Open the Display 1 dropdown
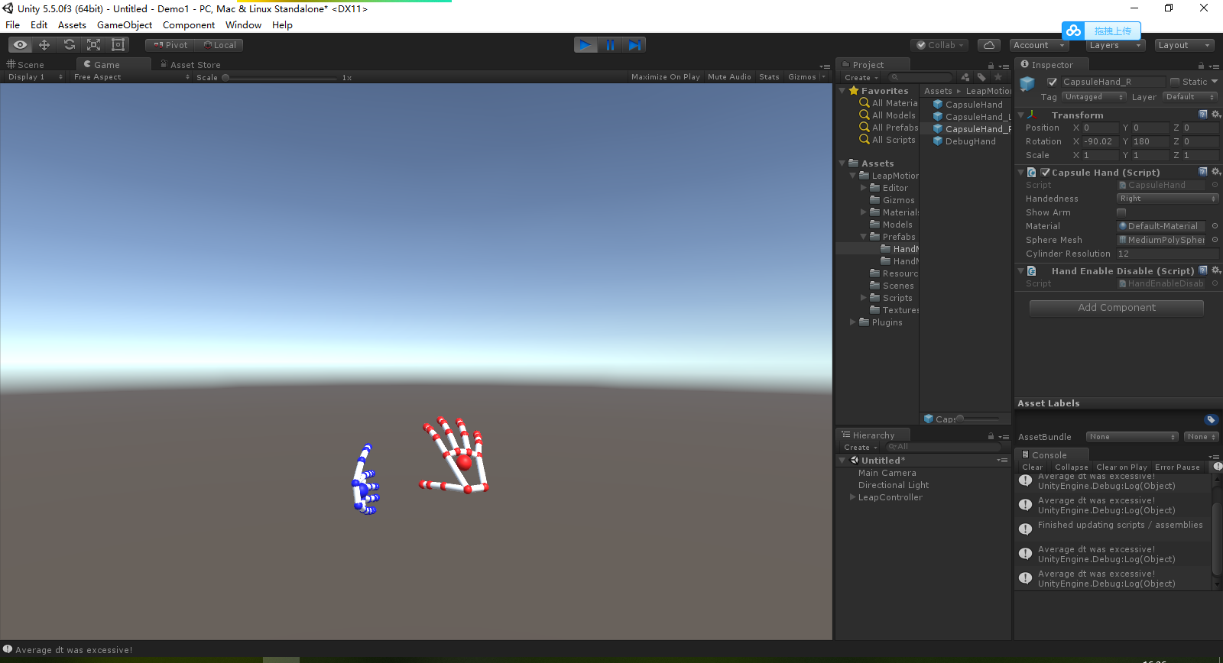Viewport: 1223px width, 663px height. point(35,76)
